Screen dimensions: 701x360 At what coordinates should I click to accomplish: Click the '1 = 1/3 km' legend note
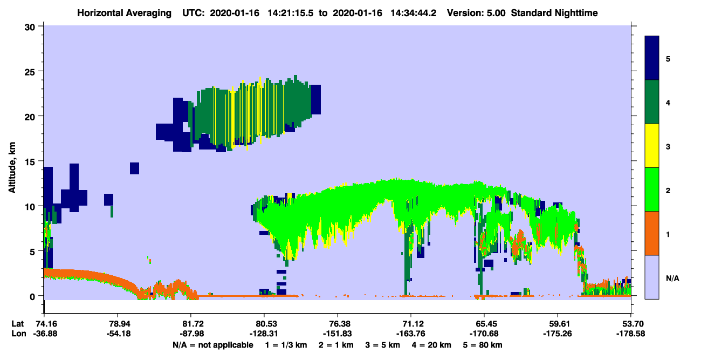point(287,345)
